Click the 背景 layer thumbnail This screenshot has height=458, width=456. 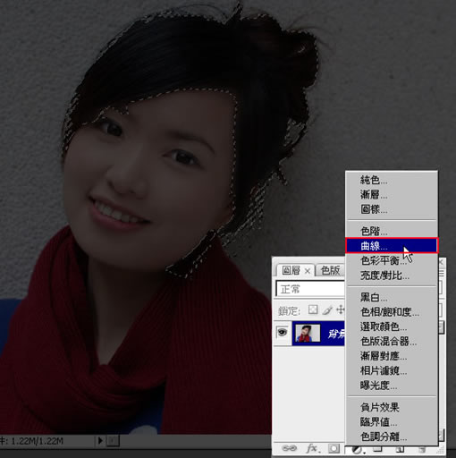click(x=308, y=334)
